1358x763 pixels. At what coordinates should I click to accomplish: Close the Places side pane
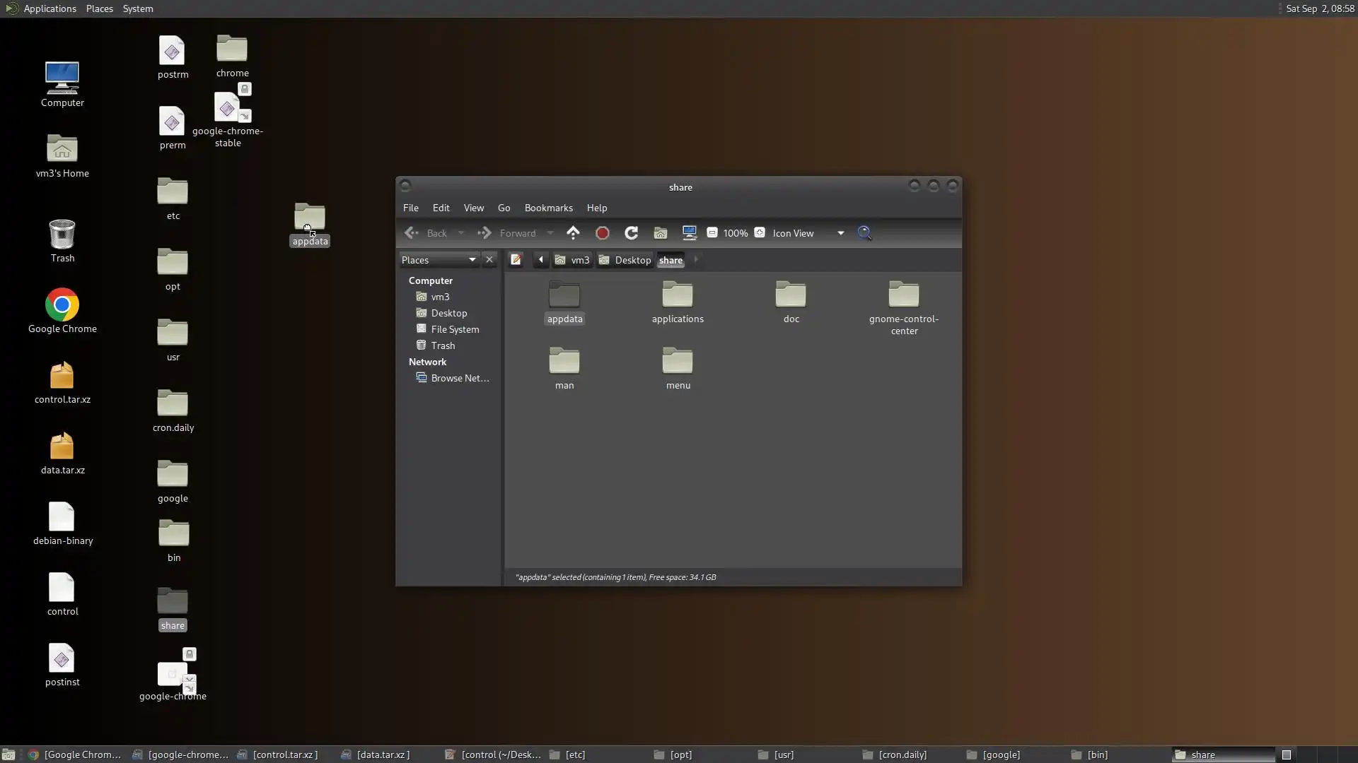[489, 259]
